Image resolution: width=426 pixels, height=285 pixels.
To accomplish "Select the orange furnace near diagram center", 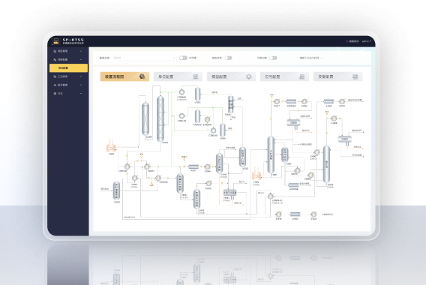I will point(256,173).
